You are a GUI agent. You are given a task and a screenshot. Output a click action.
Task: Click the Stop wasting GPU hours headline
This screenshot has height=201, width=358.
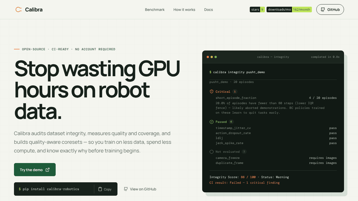click(97, 90)
